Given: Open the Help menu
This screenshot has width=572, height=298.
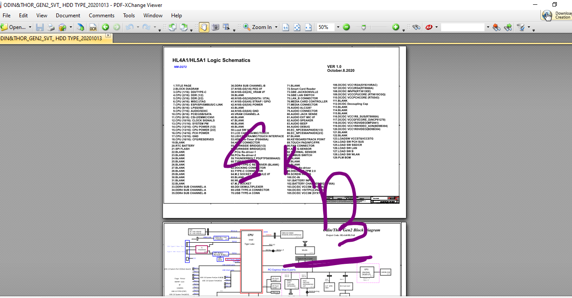Looking at the screenshot, I should (x=176, y=15).
